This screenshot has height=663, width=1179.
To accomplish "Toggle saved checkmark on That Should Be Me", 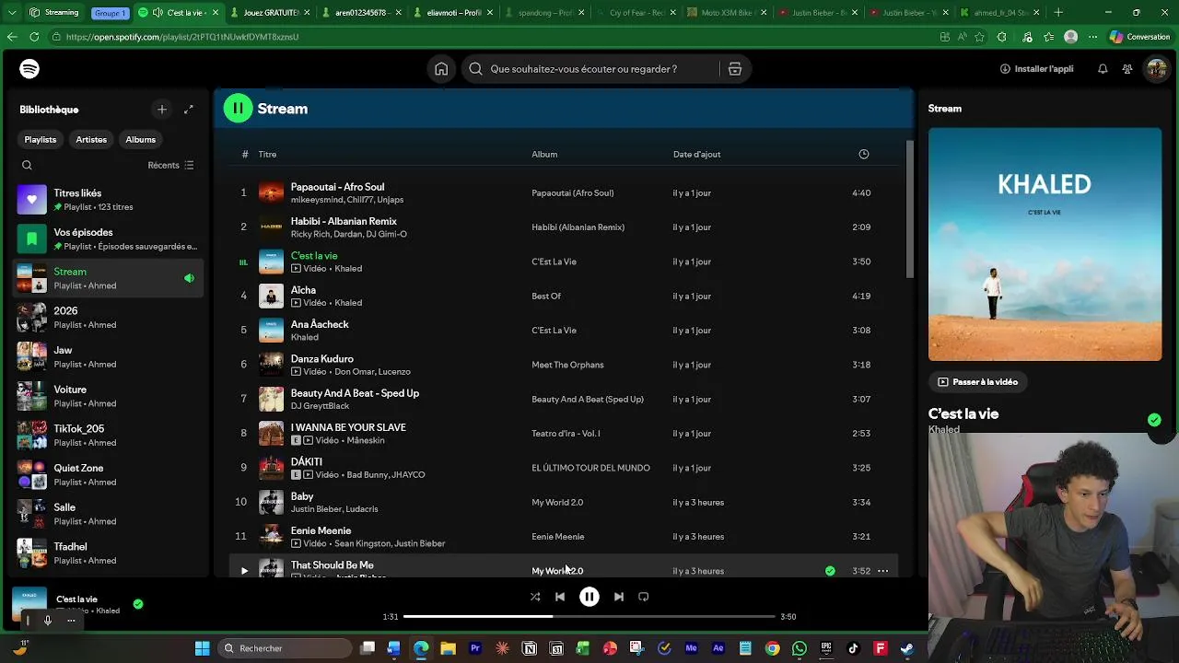I will pyautogui.click(x=830, y=571).
